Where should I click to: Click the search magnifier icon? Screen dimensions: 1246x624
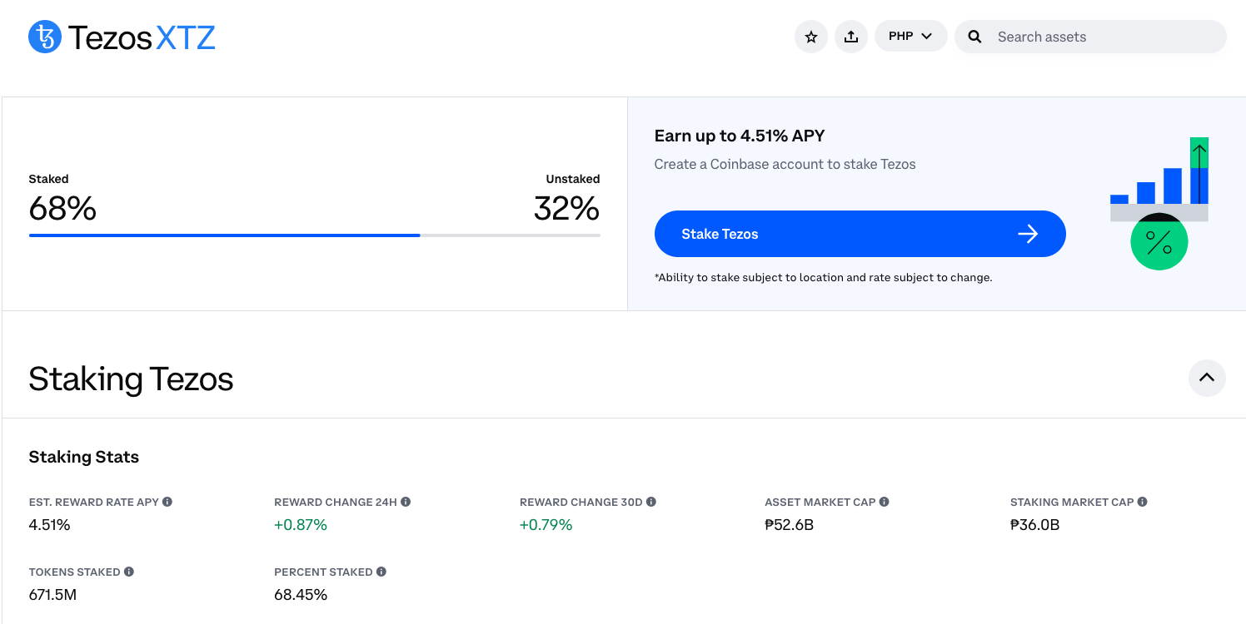tap(974, 37)
